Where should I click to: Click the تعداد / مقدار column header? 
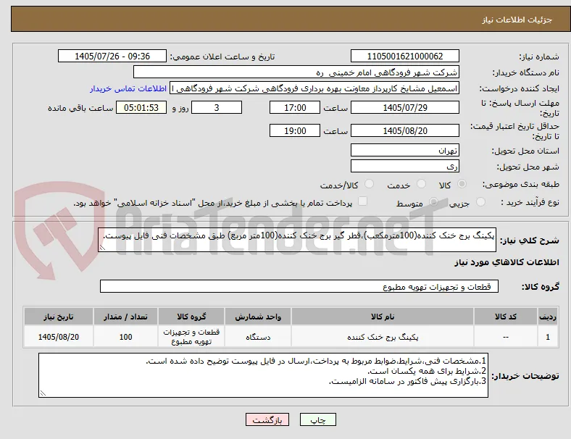click(x=125, y=317)
